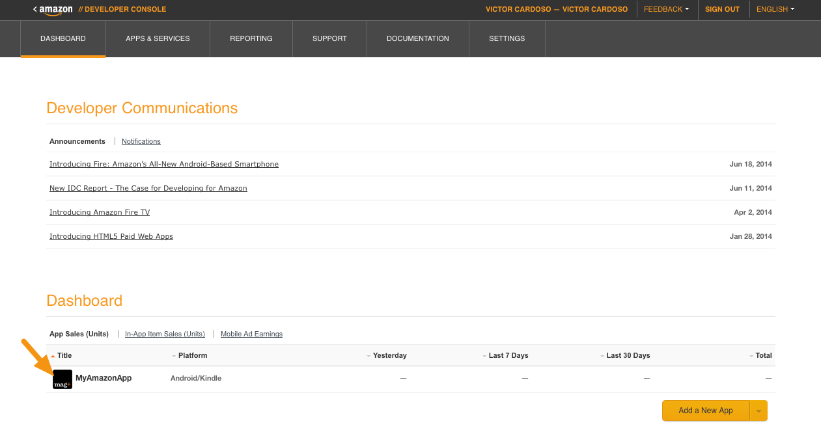Click the Developer Console header text
The image size is (821, 447).
122,9
